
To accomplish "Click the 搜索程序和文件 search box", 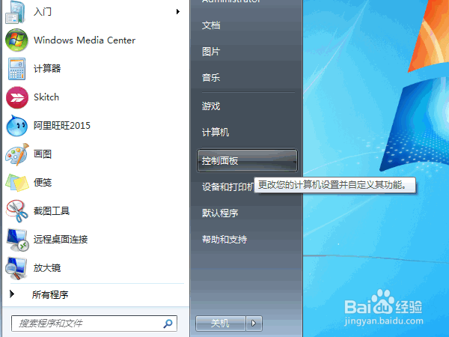I will click(94, 324).
